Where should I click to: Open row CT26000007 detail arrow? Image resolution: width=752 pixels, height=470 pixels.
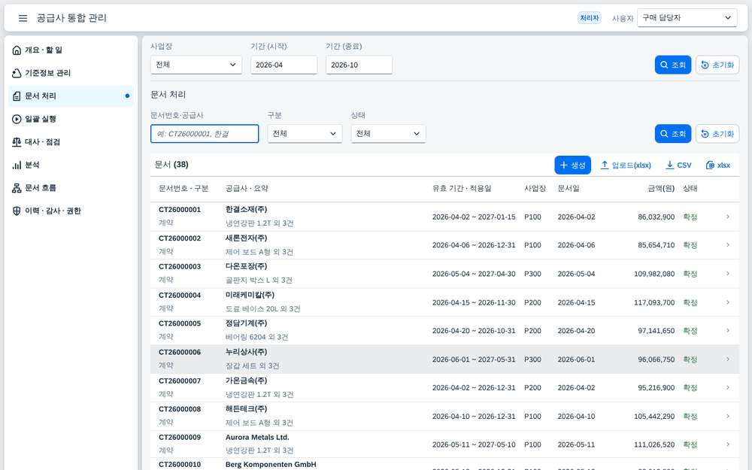point(727,387)
